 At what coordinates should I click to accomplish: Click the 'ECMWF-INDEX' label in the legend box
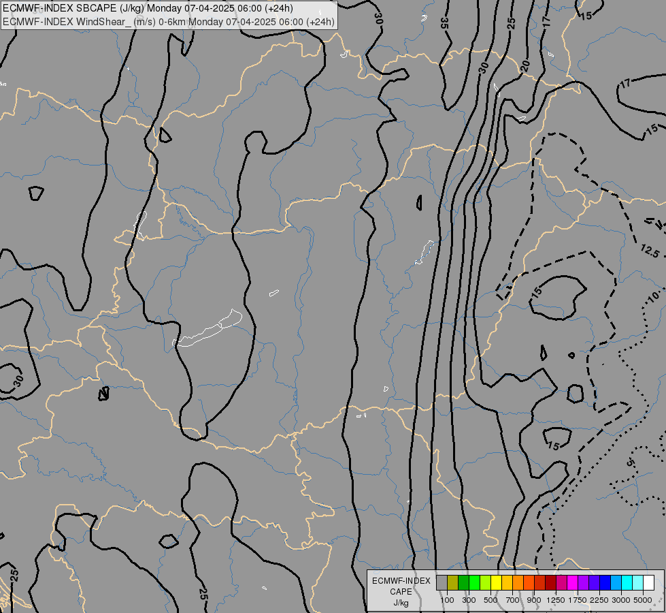coord(401,581)
